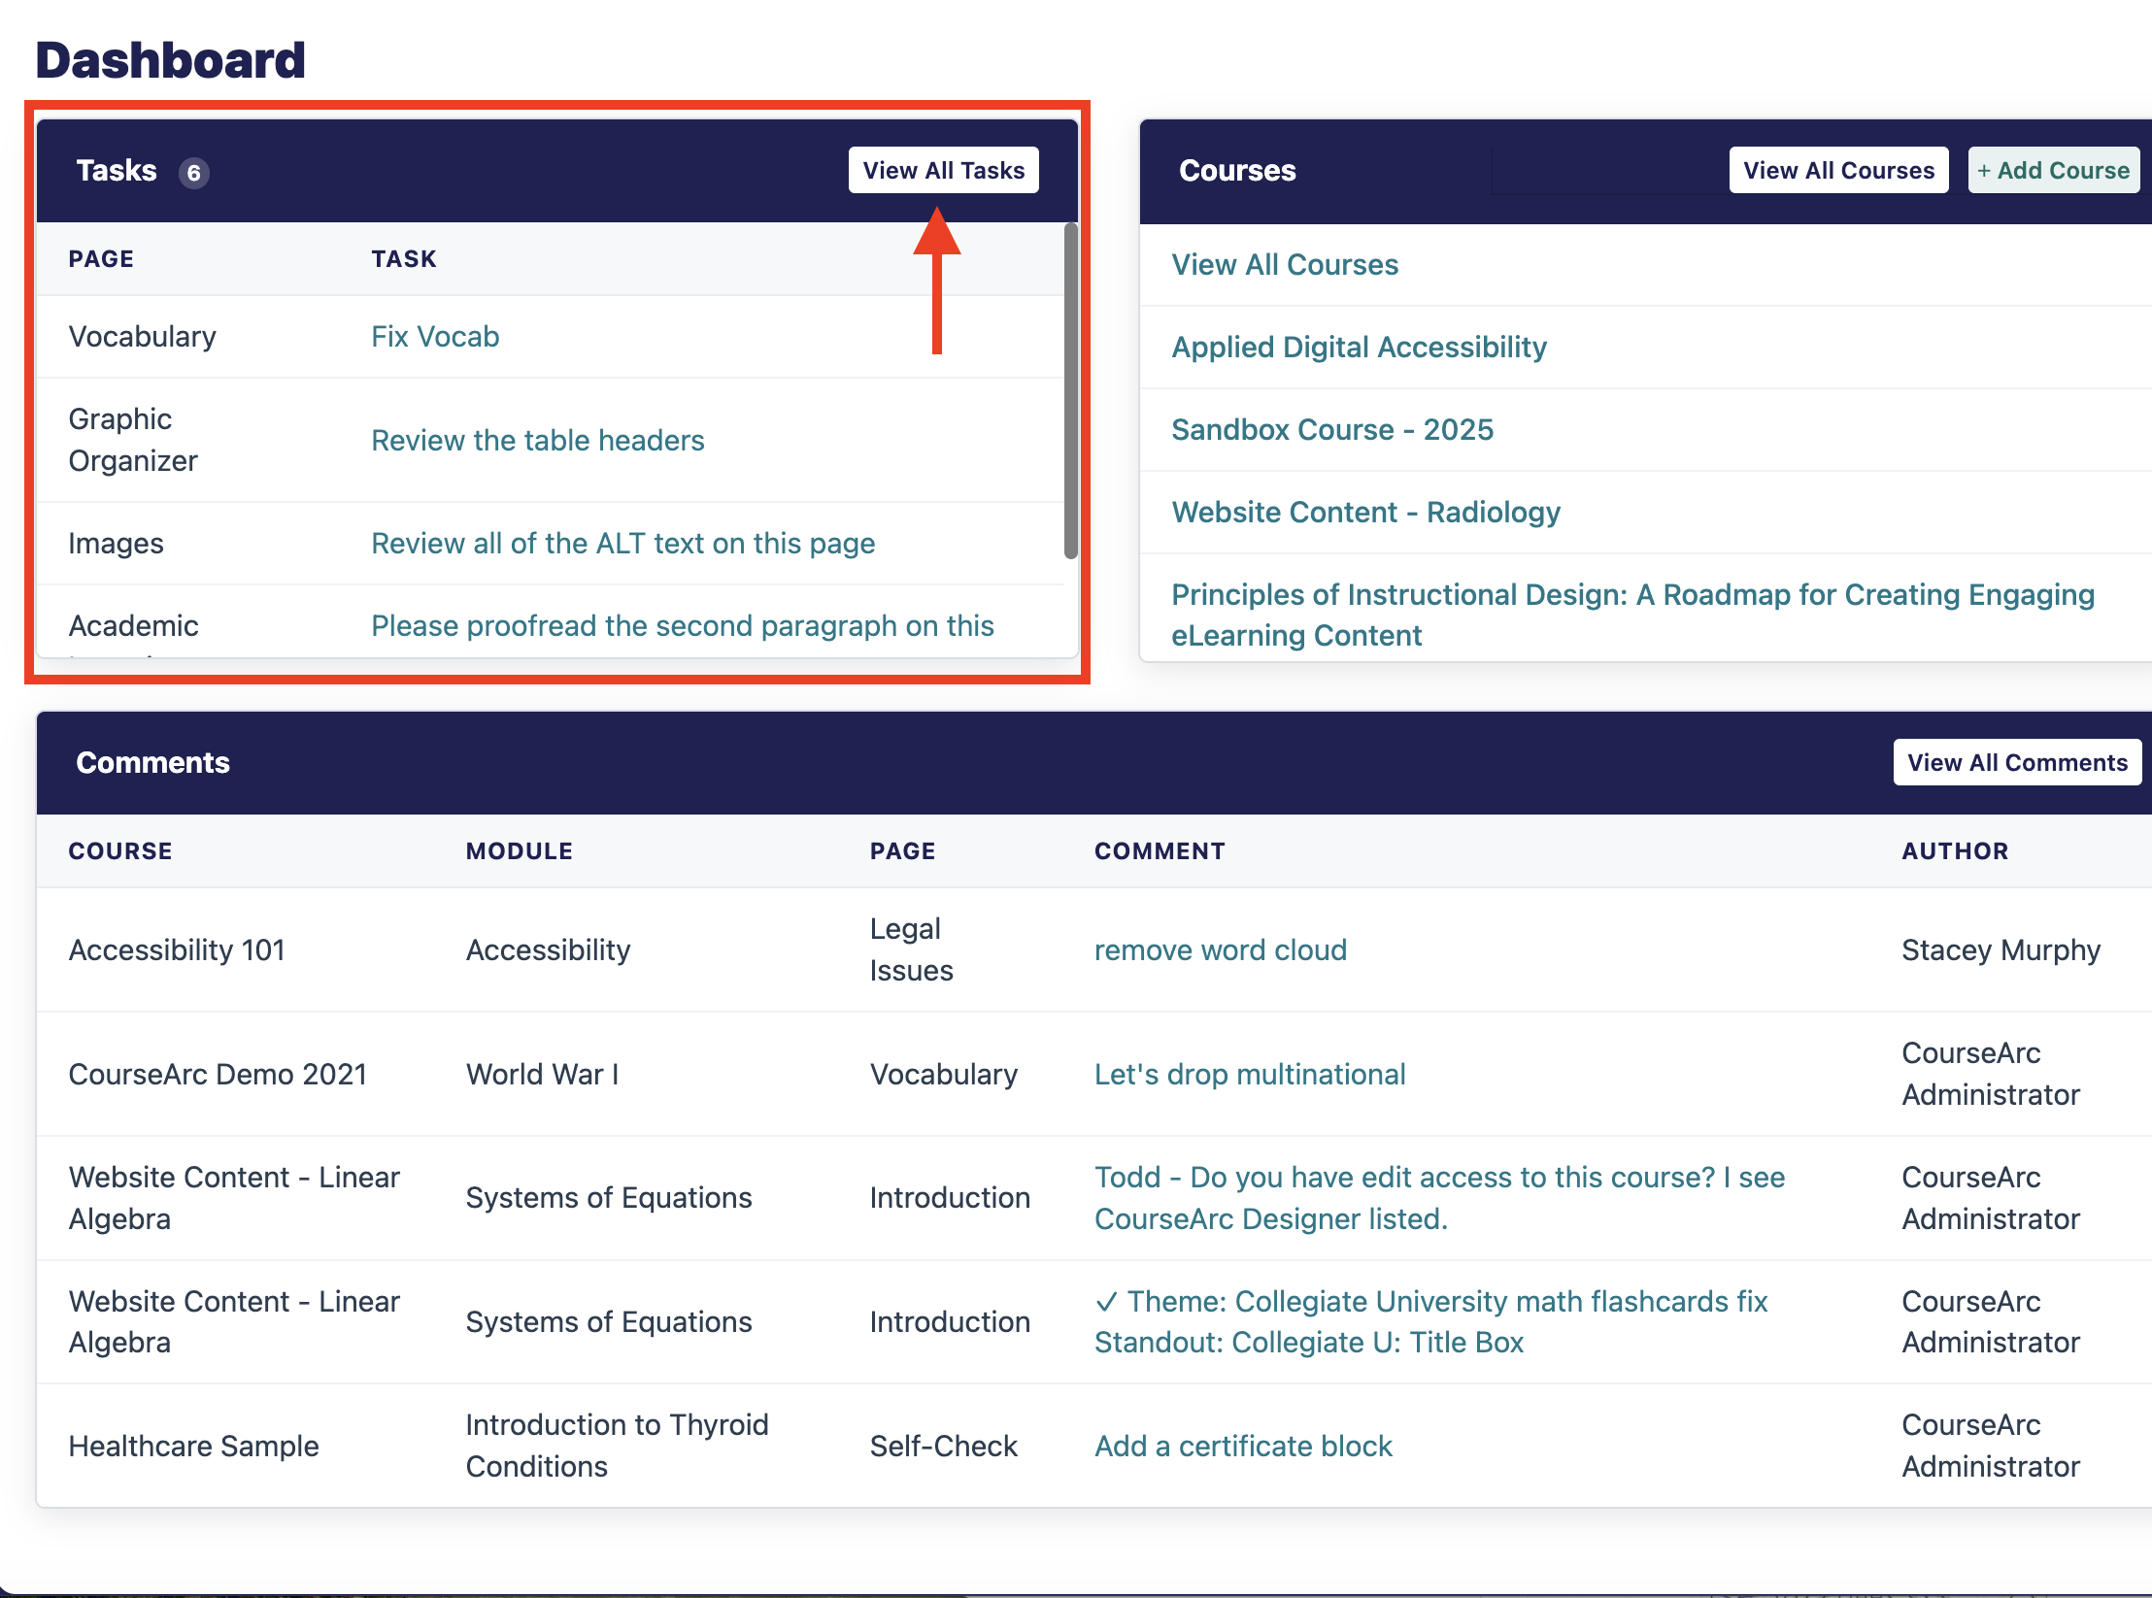Click Introduction to Thyroid Conditions module cell
Screen dimensions: 2152x1598
[617, 1445]
